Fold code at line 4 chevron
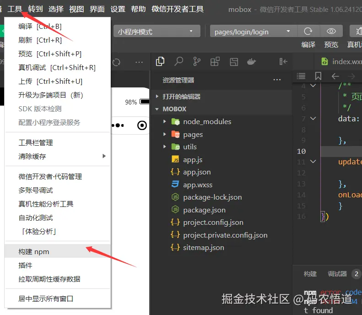This screenshot has width=362, height=315. tap(313, 86)
